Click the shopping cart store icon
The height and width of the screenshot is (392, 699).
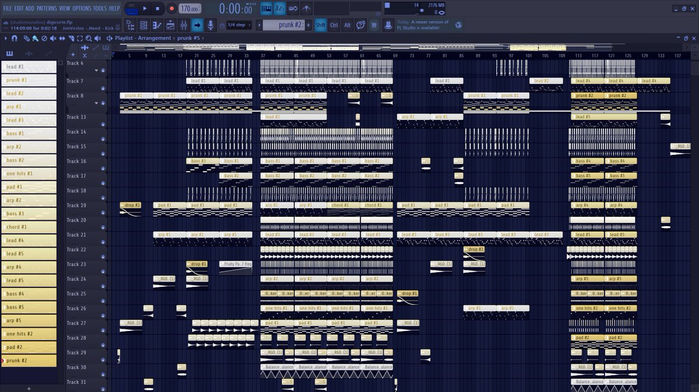click(373, 25)
